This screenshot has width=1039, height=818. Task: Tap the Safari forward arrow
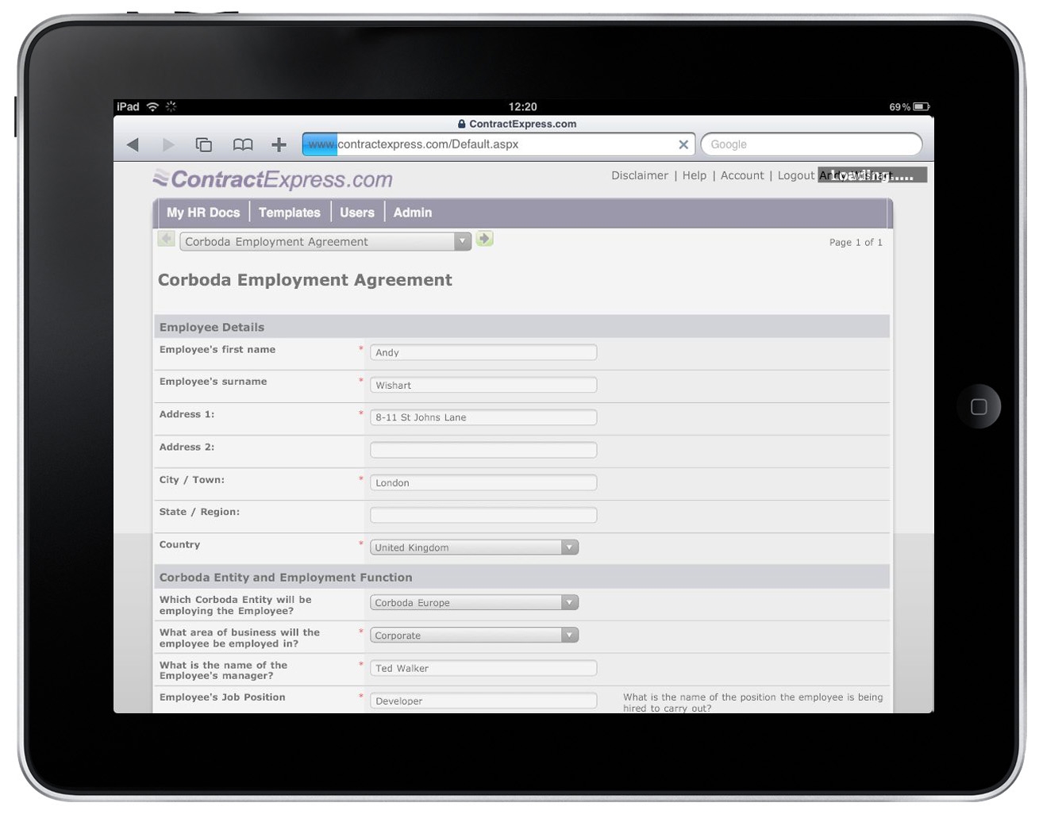point(168,144)
